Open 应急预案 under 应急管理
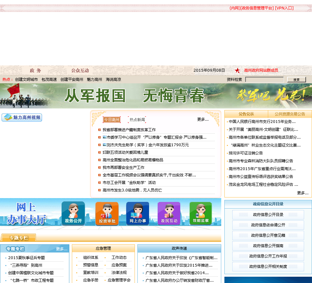The image size is (312, 283). (119, 265)
